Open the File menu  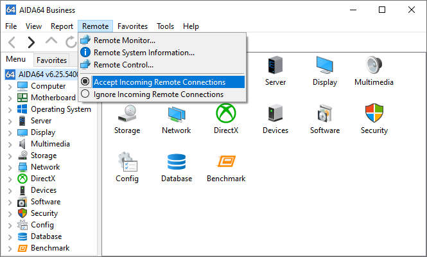[11, 26]
